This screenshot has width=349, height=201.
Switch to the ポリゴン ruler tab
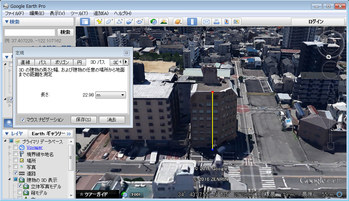62,62
